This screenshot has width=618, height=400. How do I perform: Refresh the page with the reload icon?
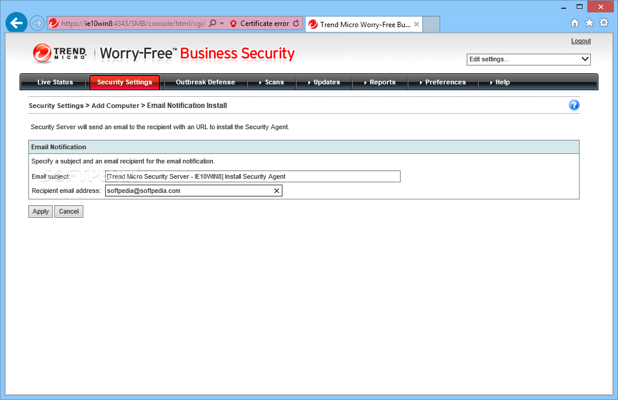tap(296, 23)
